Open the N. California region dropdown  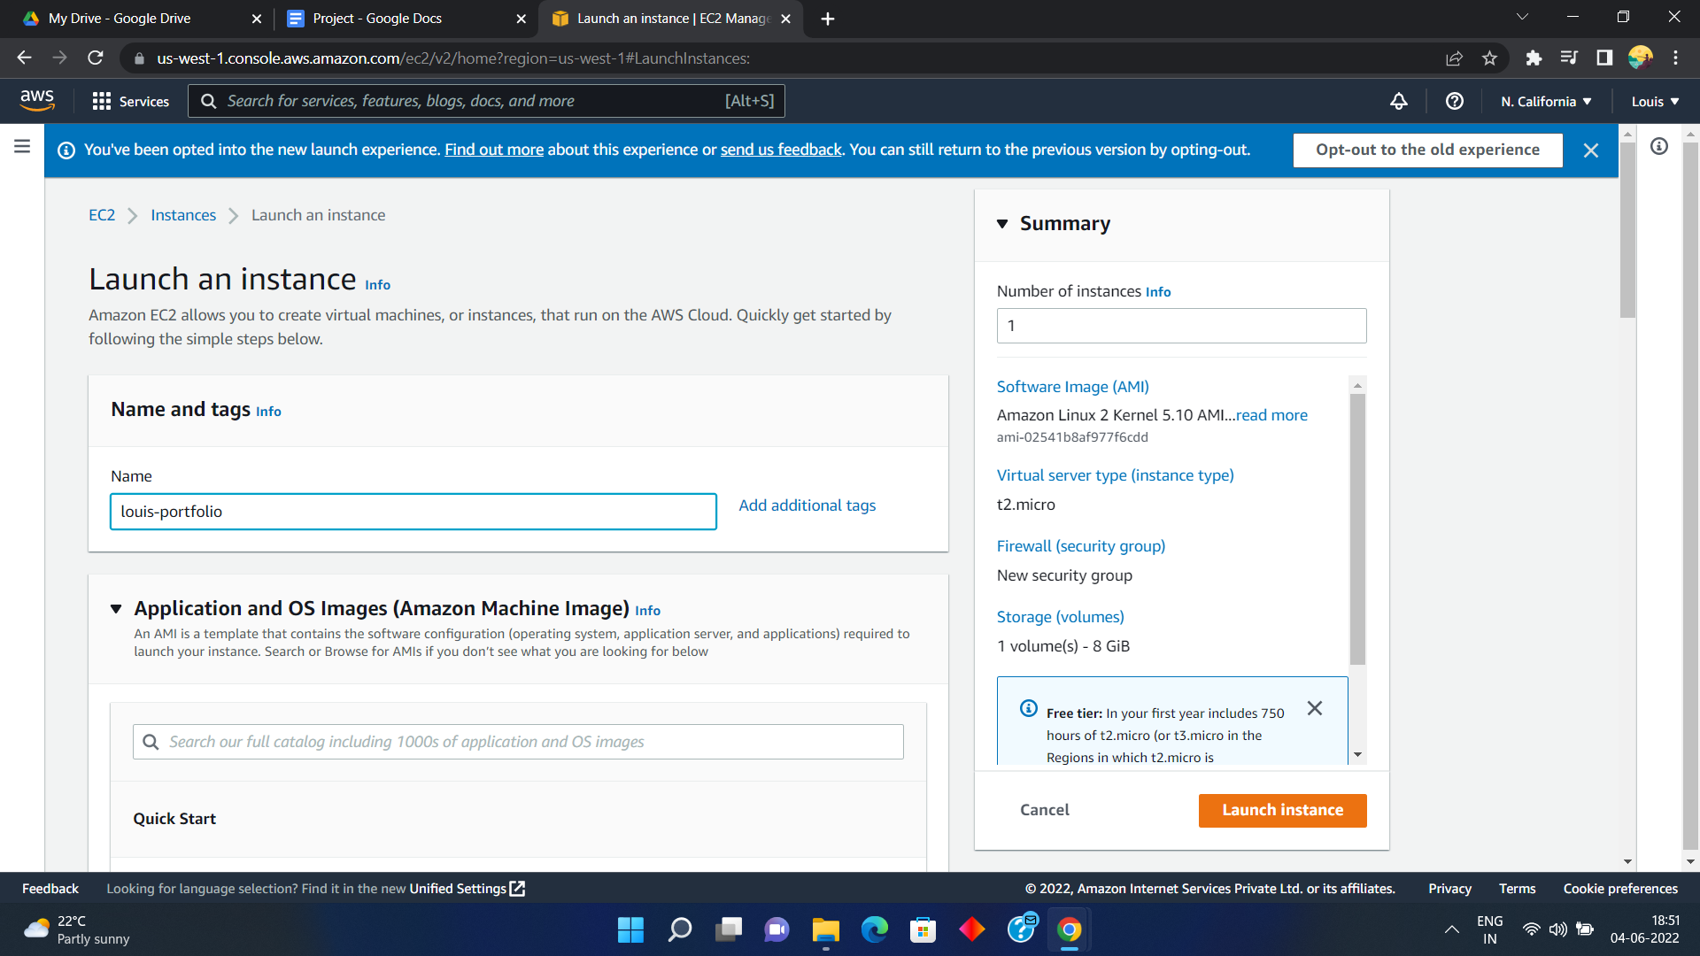coord(1546,101)
